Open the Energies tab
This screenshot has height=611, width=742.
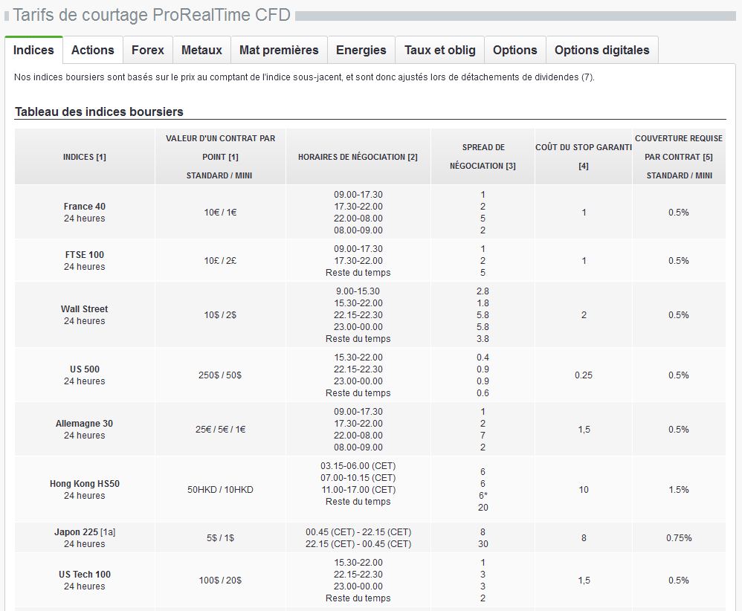coord(361,50)
